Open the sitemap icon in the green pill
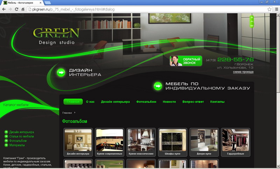The height and width of the screenshot is (169, 280). coord(252,22)
